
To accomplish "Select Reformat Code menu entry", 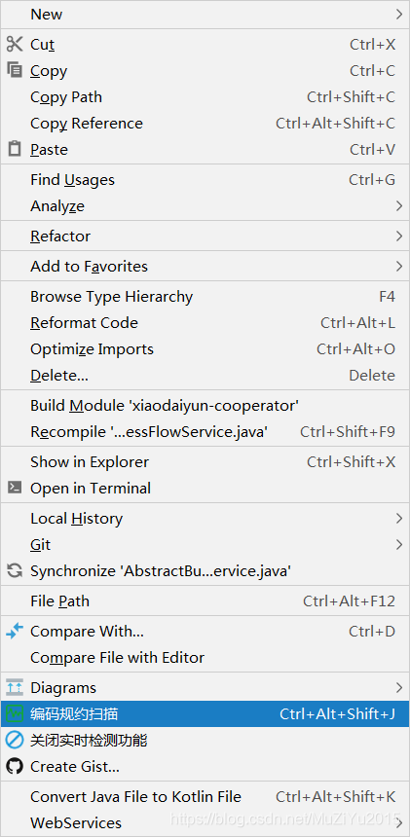I will pyautogui.click(x=205, y=323).
